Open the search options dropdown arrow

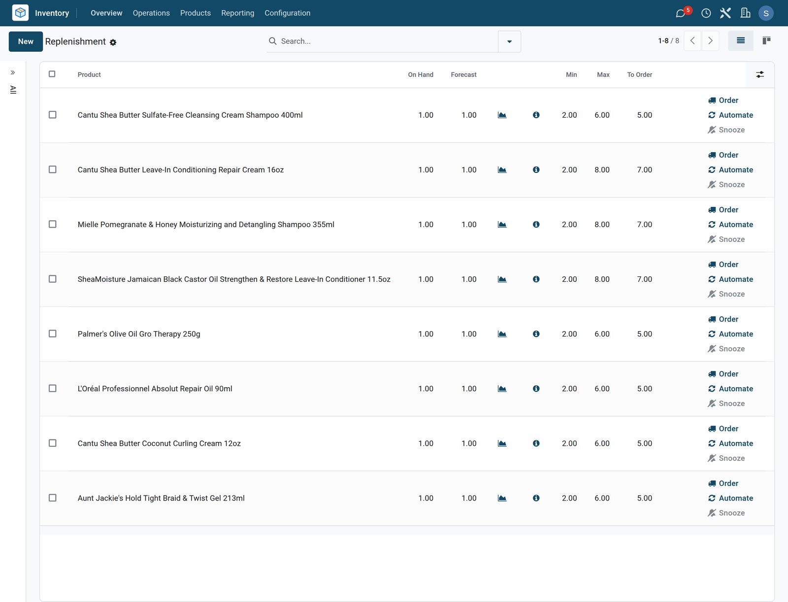(x=509, y=41)
